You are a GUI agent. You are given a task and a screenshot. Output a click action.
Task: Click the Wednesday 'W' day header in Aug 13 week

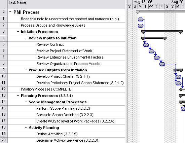point(151,6)
